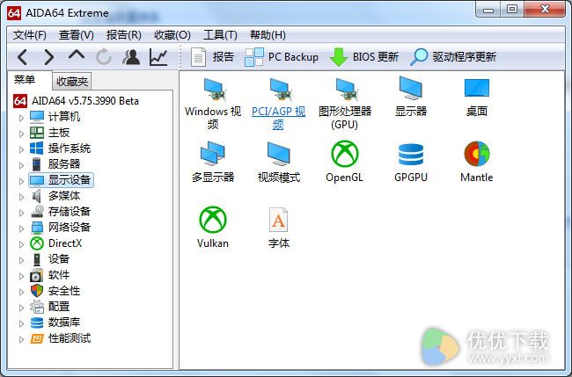Open the 帮助(H) menu
Viewport: 572px width, 377px height.
pos(268,35)
